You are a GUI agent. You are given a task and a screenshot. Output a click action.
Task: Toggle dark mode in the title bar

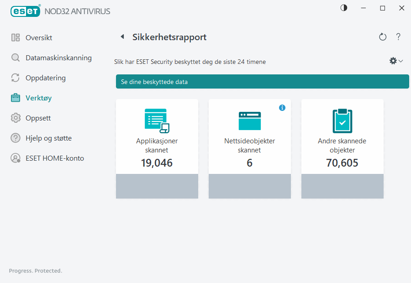pyautogui.click(x=343, y=8)
